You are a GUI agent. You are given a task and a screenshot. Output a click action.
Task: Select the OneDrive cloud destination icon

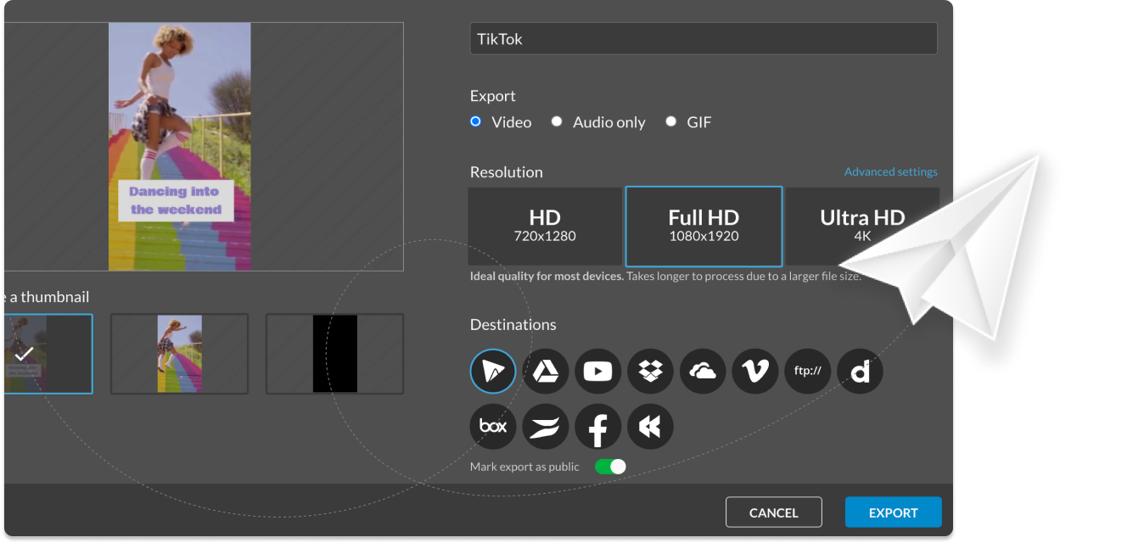click(x=703, y=372)
